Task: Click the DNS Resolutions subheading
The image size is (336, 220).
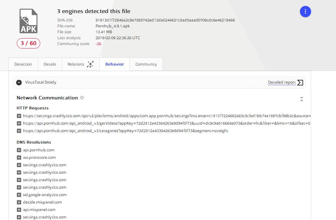Action: pos(34,142)
